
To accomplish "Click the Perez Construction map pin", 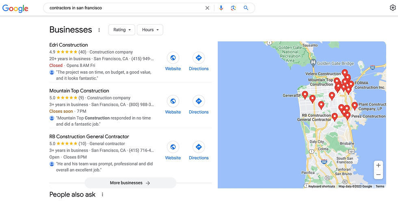I will [x=348, y=115].
